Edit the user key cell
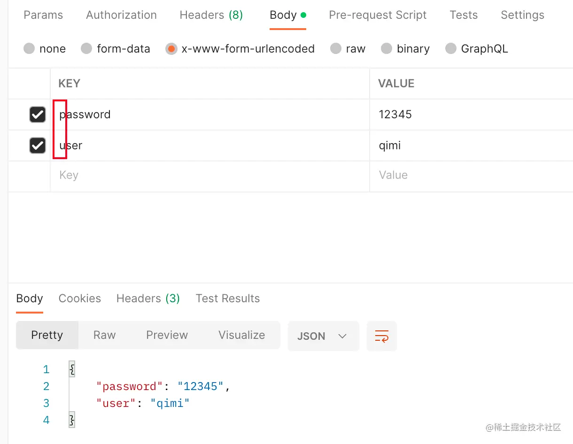This screenshot has width=573, height=444. [210, 145]
